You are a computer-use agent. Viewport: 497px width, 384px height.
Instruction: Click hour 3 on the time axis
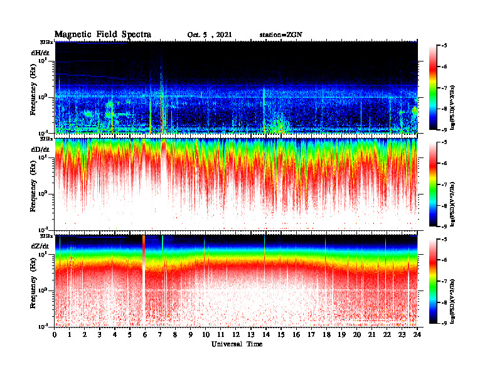coord(100,335)
